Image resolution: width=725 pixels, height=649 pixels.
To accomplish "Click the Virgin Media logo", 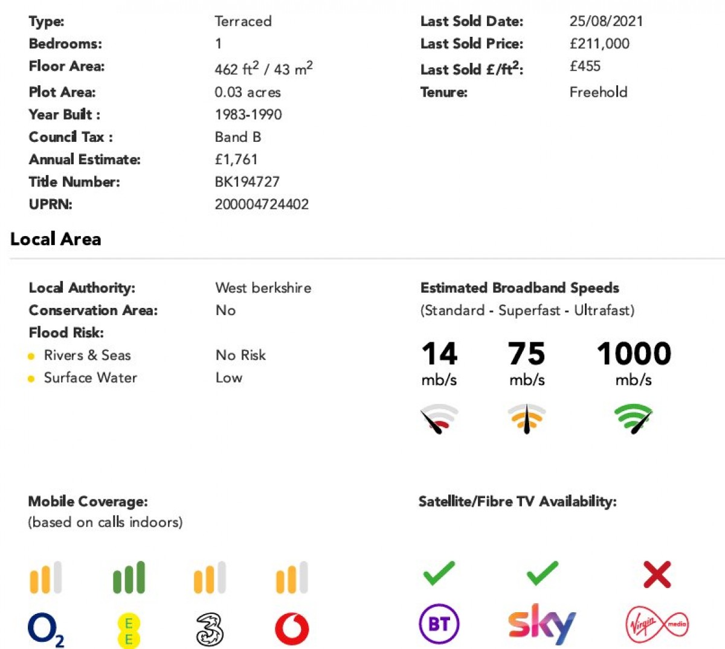I will click(657, 624).
